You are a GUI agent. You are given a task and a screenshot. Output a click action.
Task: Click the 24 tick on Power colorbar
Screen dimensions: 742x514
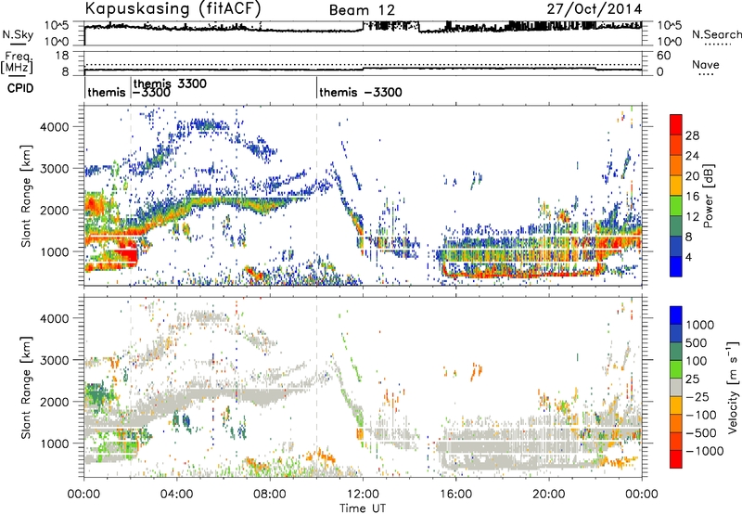pyautogui.click(x=692, y=156)
